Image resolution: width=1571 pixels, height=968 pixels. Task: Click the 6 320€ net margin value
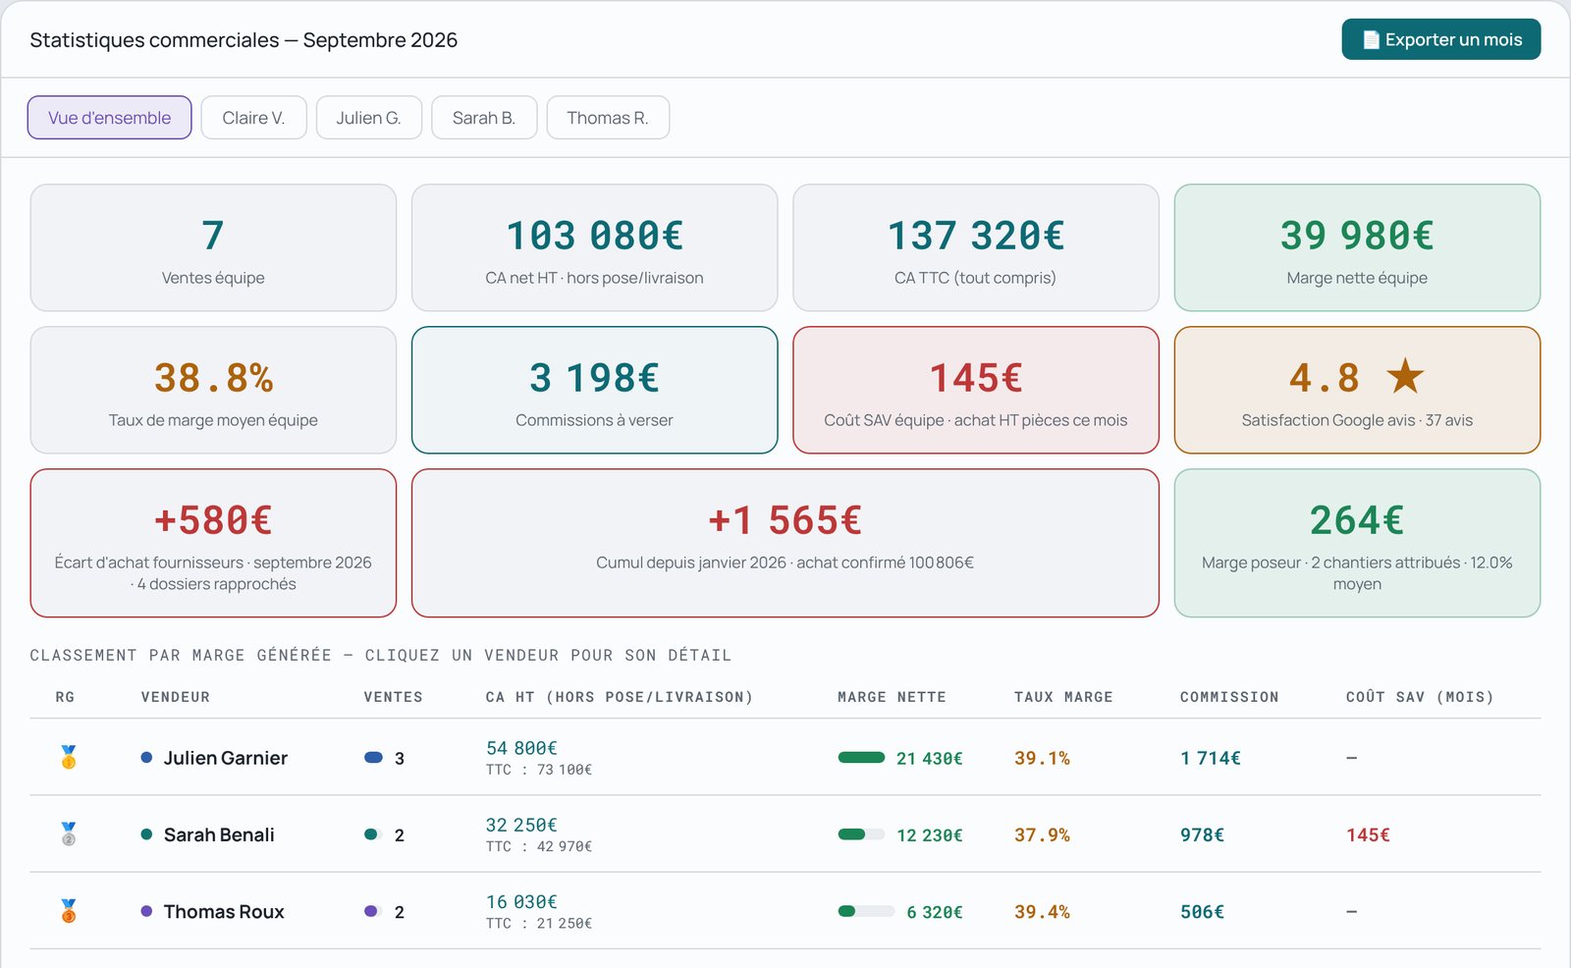pyautogui.click(x=934, y=912)
